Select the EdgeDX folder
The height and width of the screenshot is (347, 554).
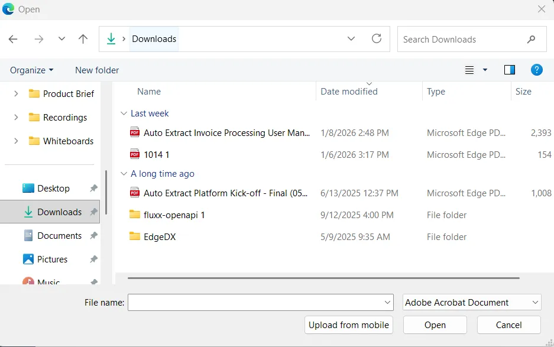[x=160, y=237]
